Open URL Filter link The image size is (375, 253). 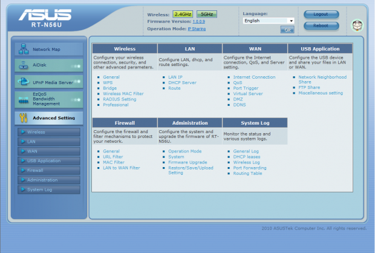coord(113,157)
